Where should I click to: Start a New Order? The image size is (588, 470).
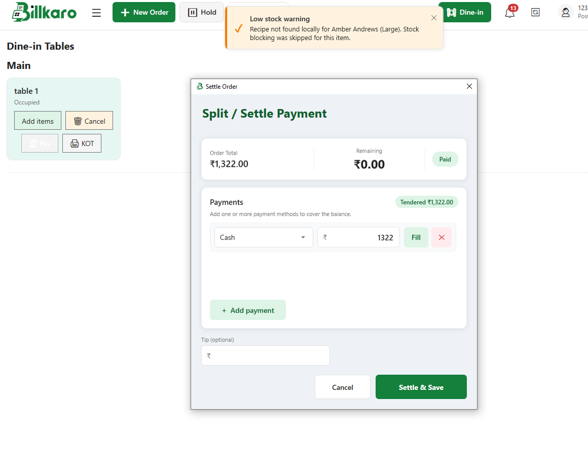144,12
